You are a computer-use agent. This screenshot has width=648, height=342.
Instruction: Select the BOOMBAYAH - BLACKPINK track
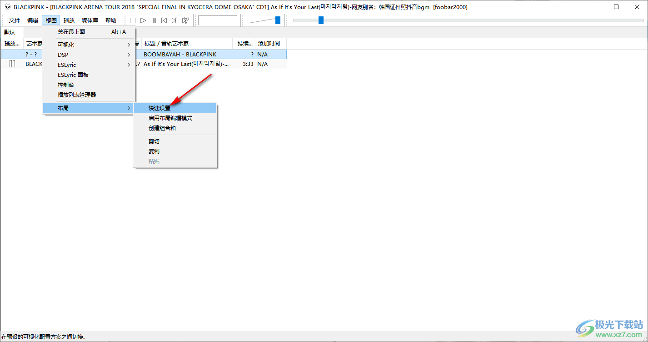[x=180, y=54]
